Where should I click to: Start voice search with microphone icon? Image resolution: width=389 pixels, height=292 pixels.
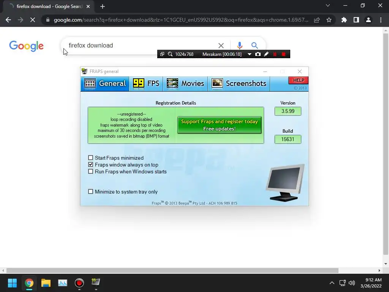pyautogui.click(x=239, y=46)
